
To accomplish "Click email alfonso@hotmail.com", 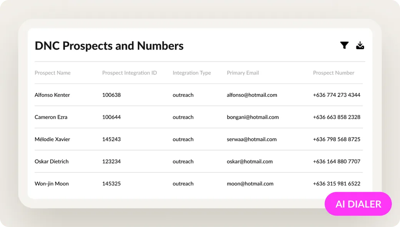I will [252, 95].
